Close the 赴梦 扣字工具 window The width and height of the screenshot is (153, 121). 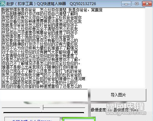(147, 4)
